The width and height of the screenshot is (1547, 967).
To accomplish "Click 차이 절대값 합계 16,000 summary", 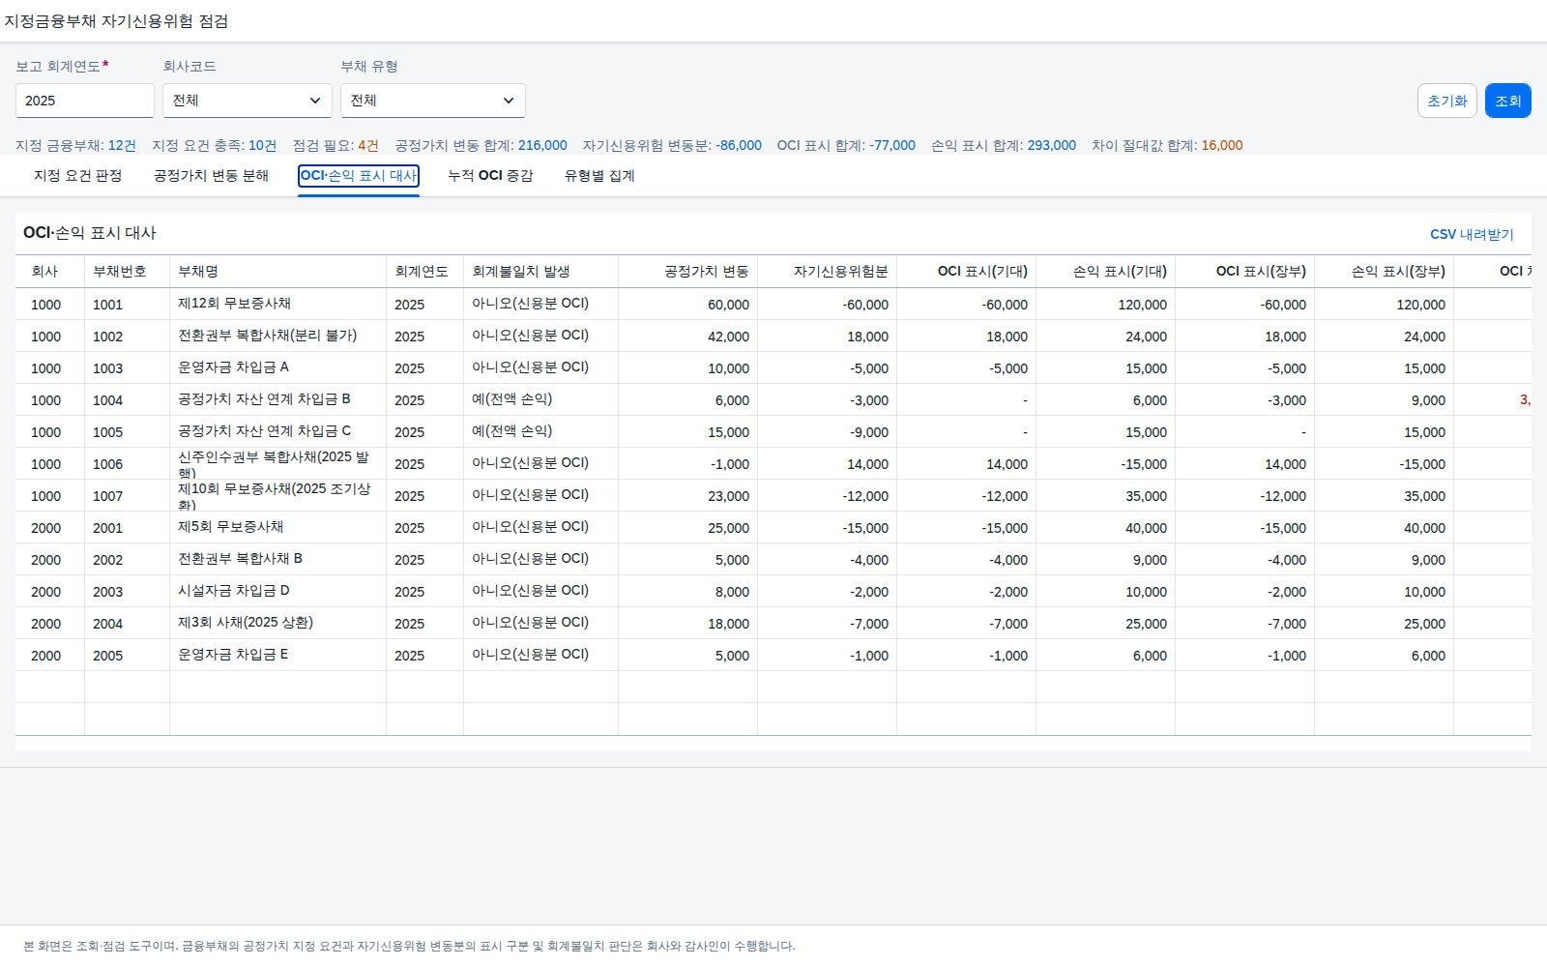I will tap(1167, 145).
